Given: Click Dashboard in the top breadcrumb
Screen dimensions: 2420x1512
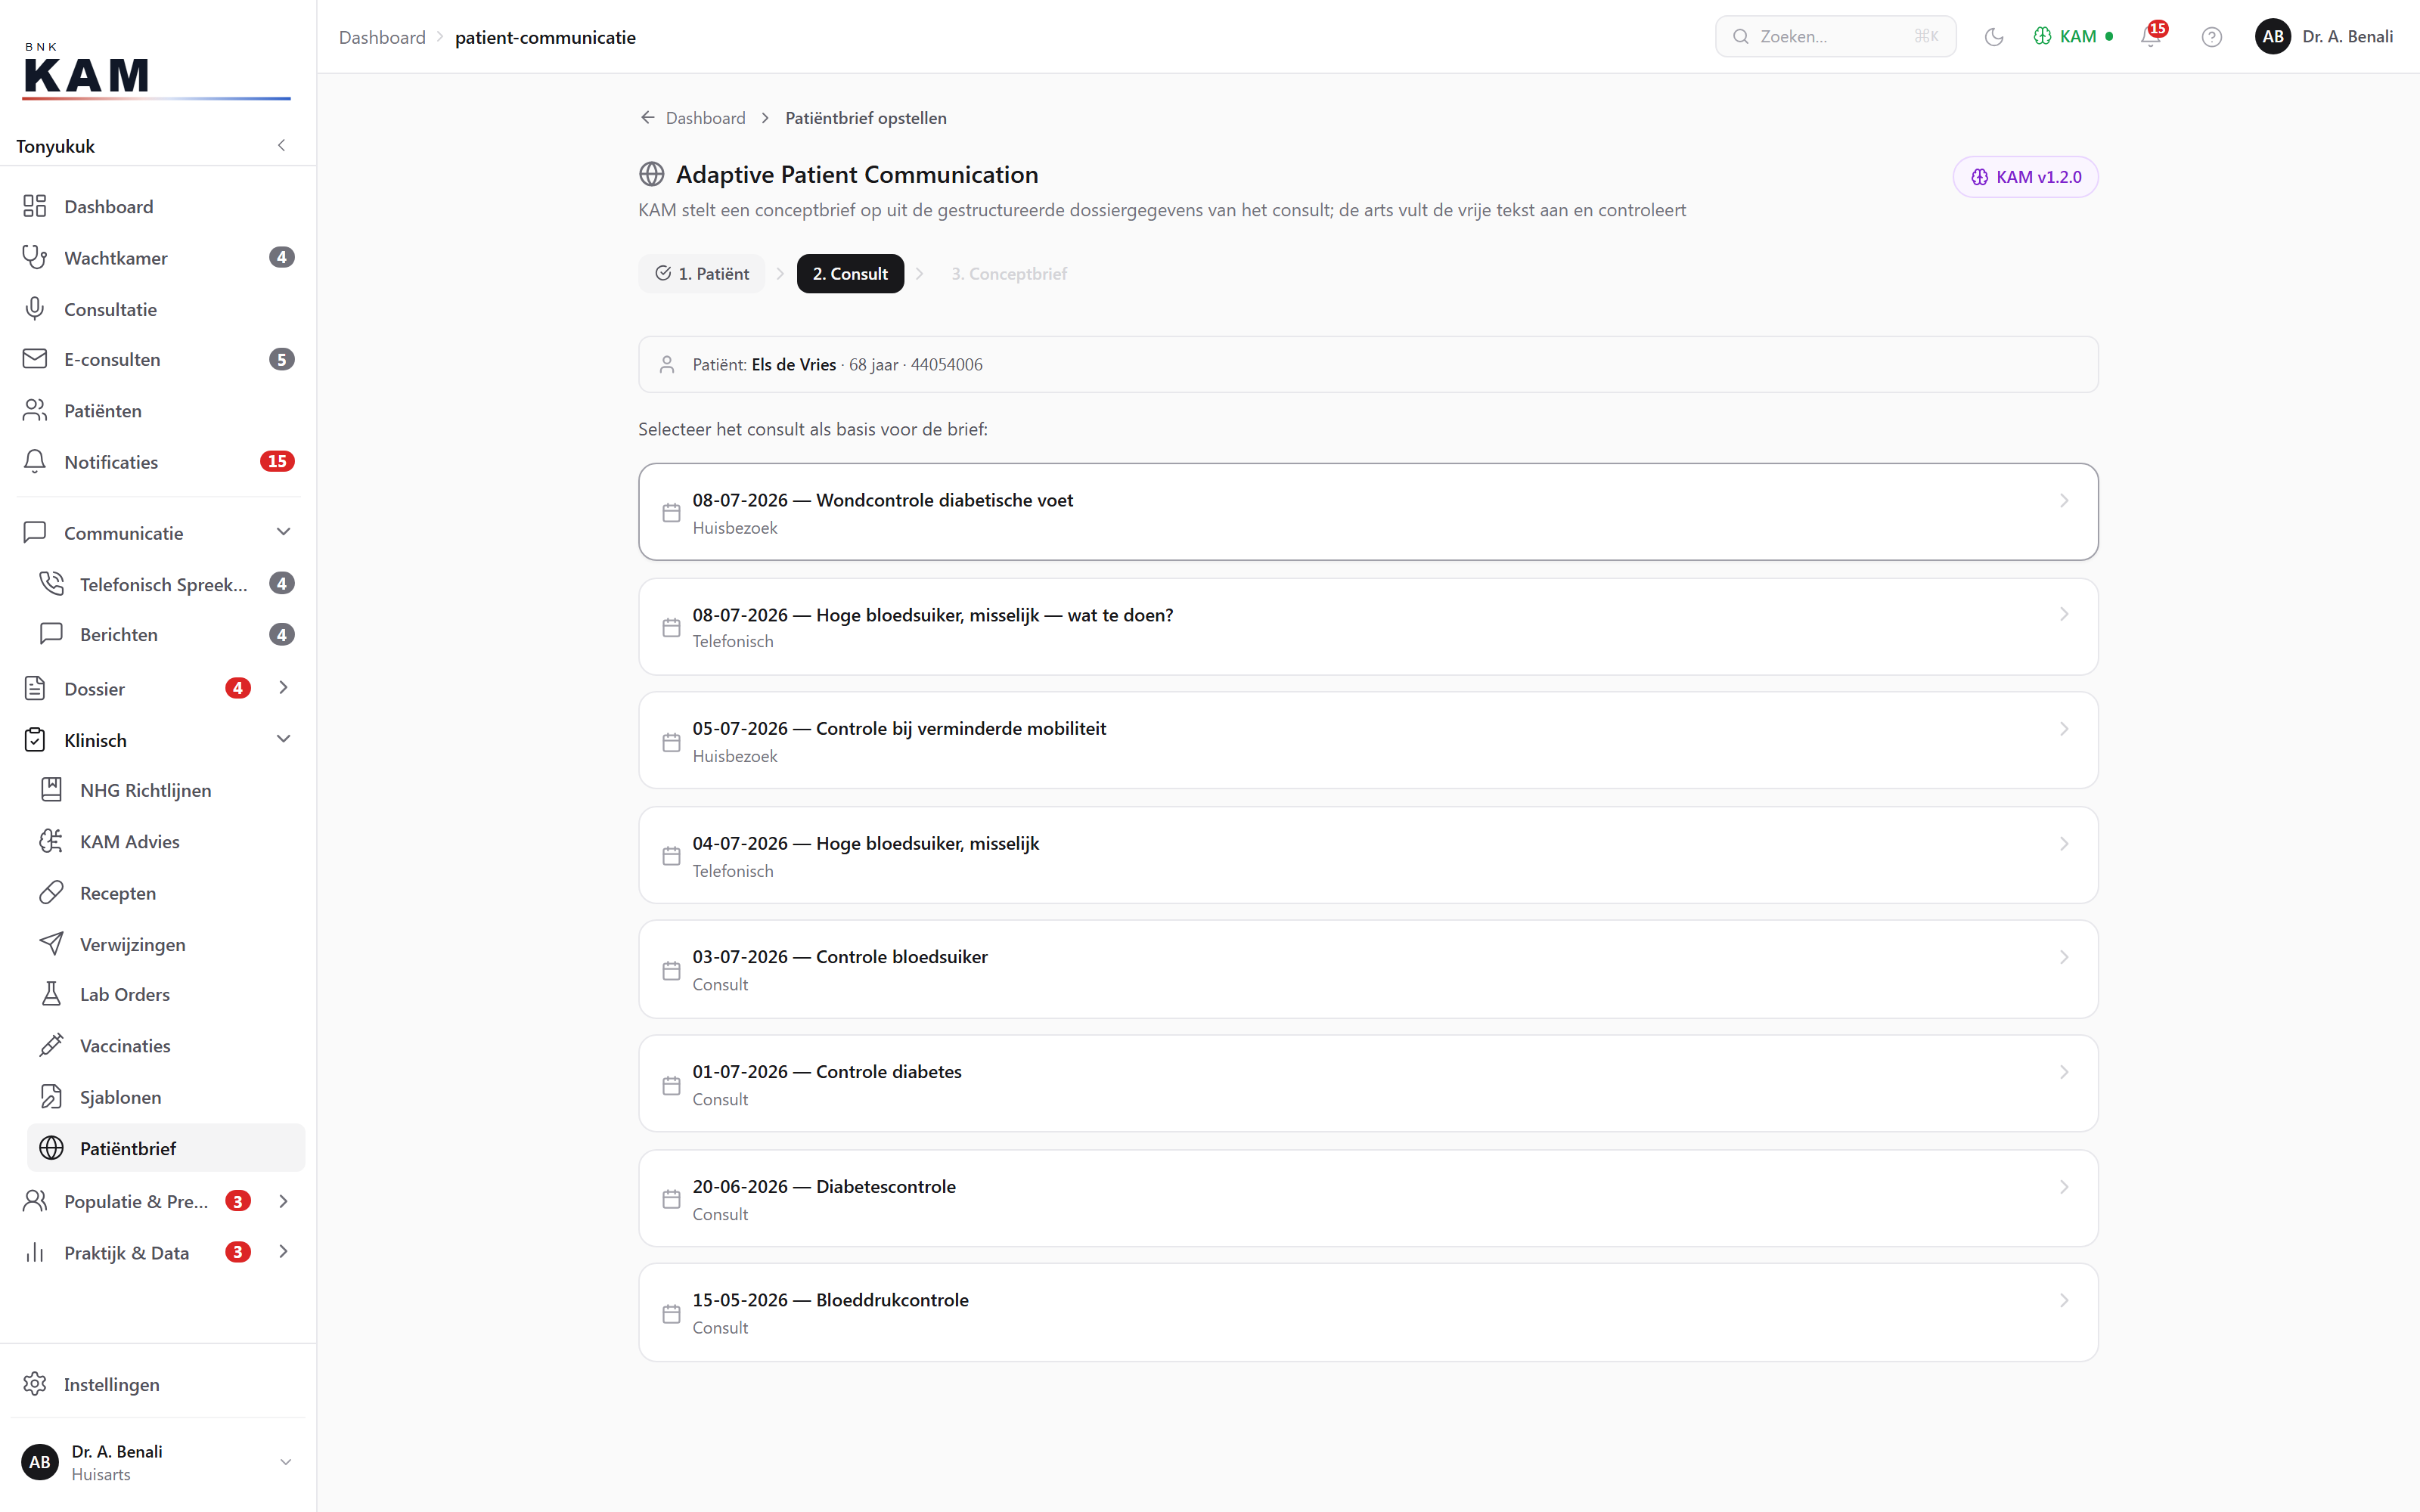Looking at the screenshot, I should pos(382,37).
